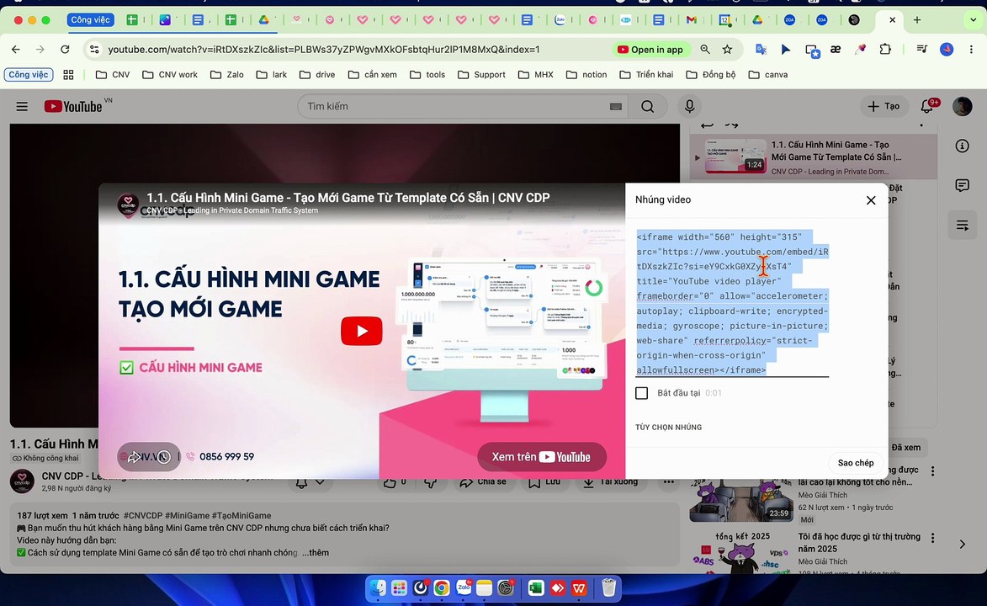
Task: Enable the Bắt đầu tại checkbox
Action: pos(641,393)
